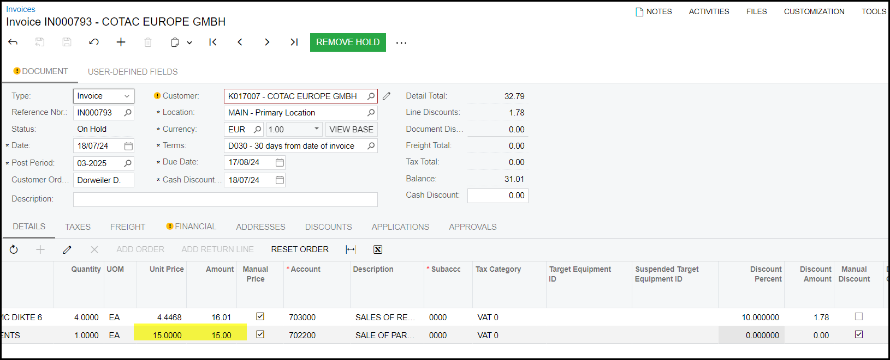The height and width of the screenshot is (360, 890).
Task: Open the Due Date calendar picker
Action: 280,162
